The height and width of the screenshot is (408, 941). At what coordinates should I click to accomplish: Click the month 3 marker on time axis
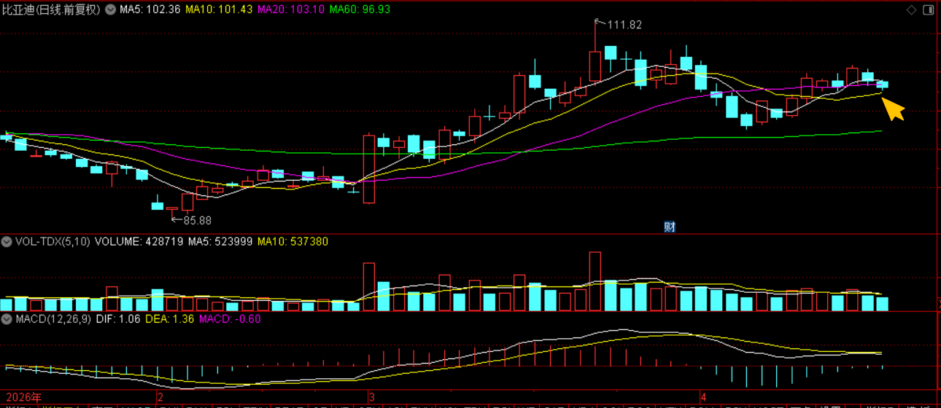[372, 398]
